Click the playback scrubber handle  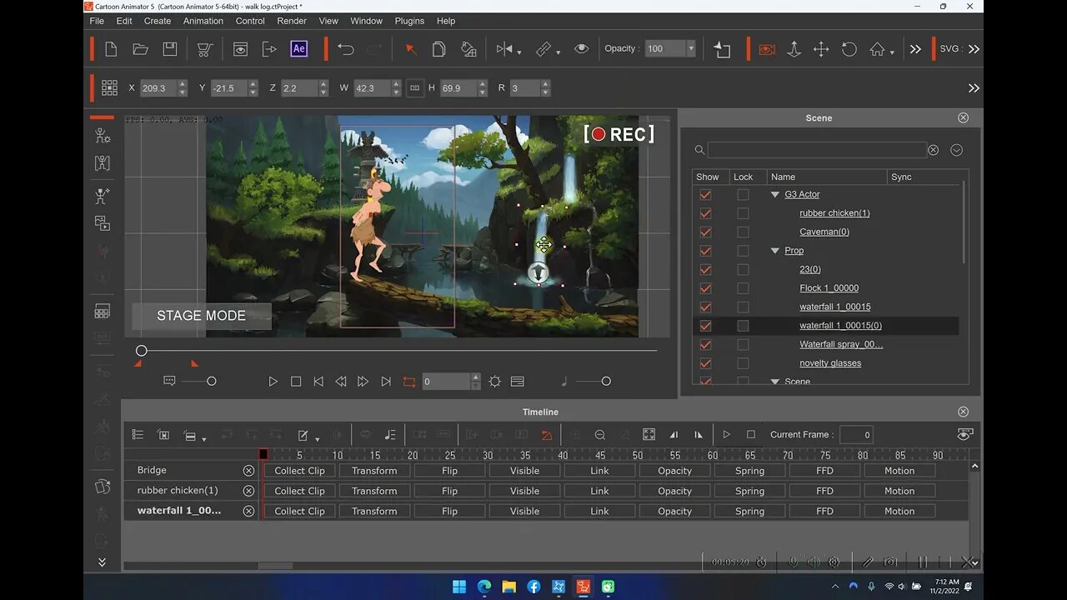click(142, 351)
